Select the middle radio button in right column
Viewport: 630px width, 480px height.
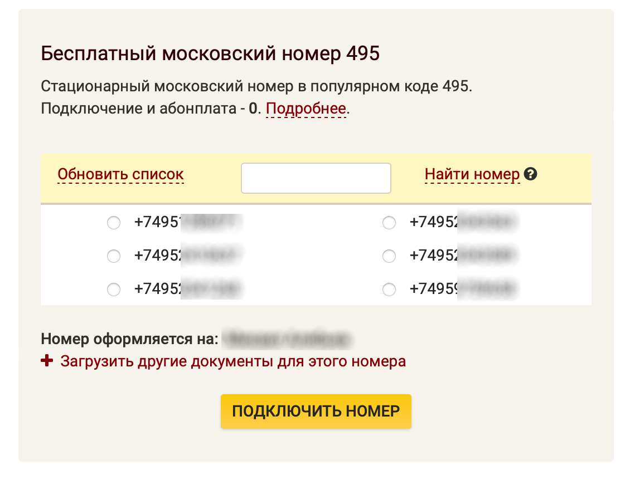[389, 256]
